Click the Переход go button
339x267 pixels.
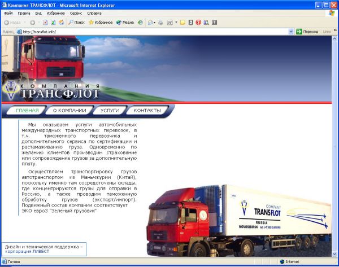pos(307,32)
